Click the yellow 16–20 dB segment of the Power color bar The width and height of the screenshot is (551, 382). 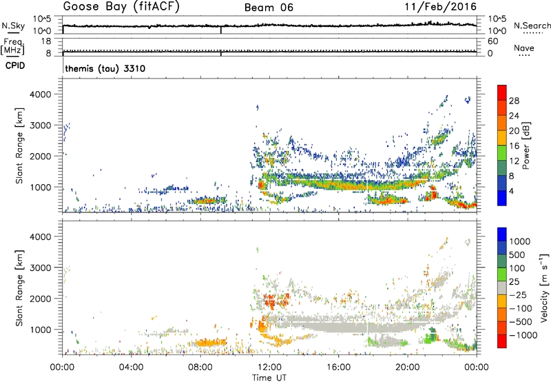click(x=502, y=138)
